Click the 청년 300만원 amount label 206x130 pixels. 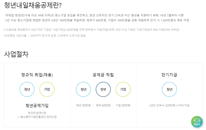coord(83,105)
